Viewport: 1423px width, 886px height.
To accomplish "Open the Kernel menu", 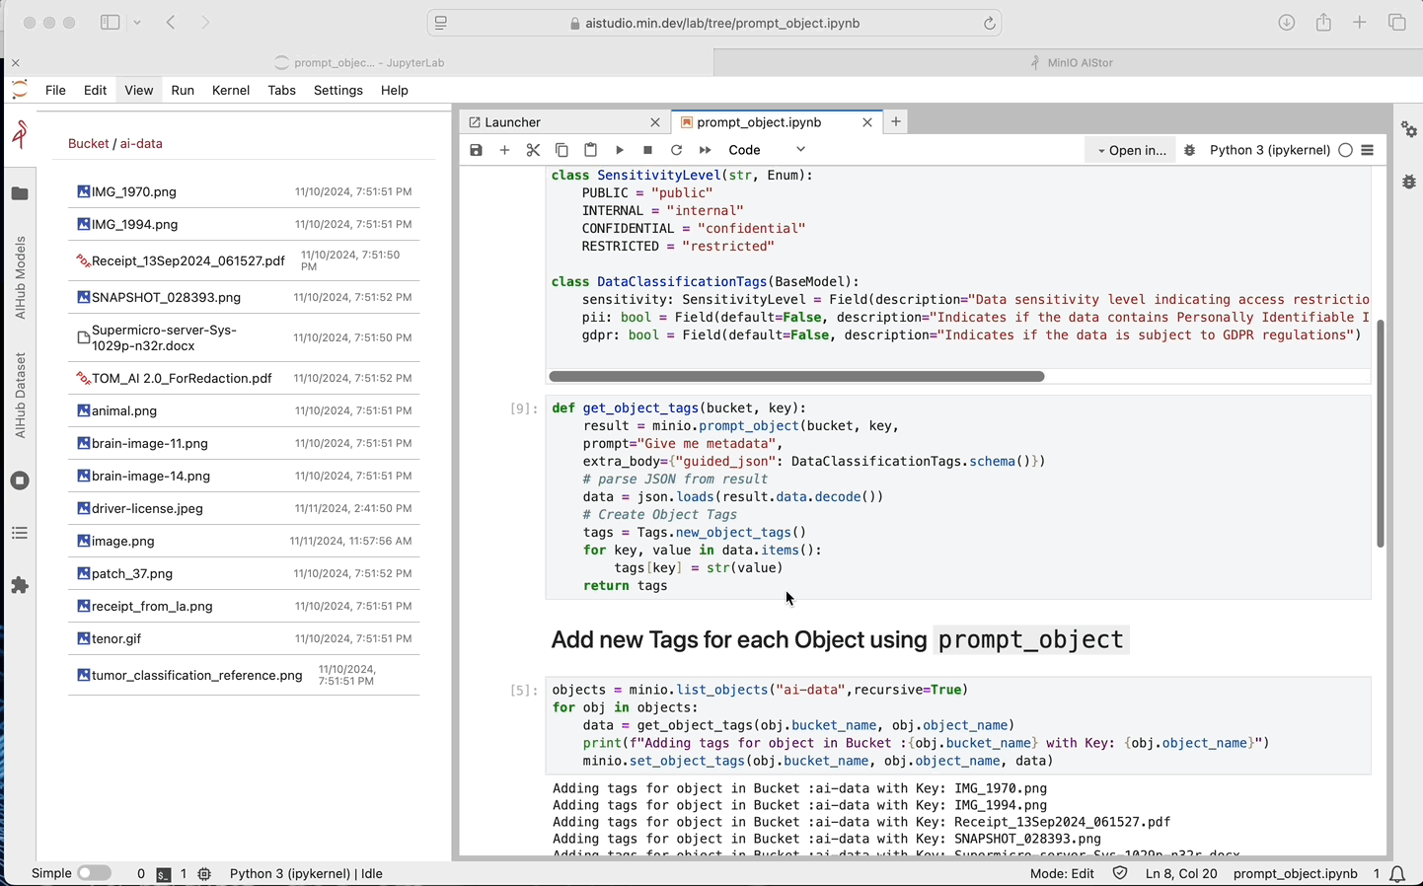I will (x=231, y=90).
